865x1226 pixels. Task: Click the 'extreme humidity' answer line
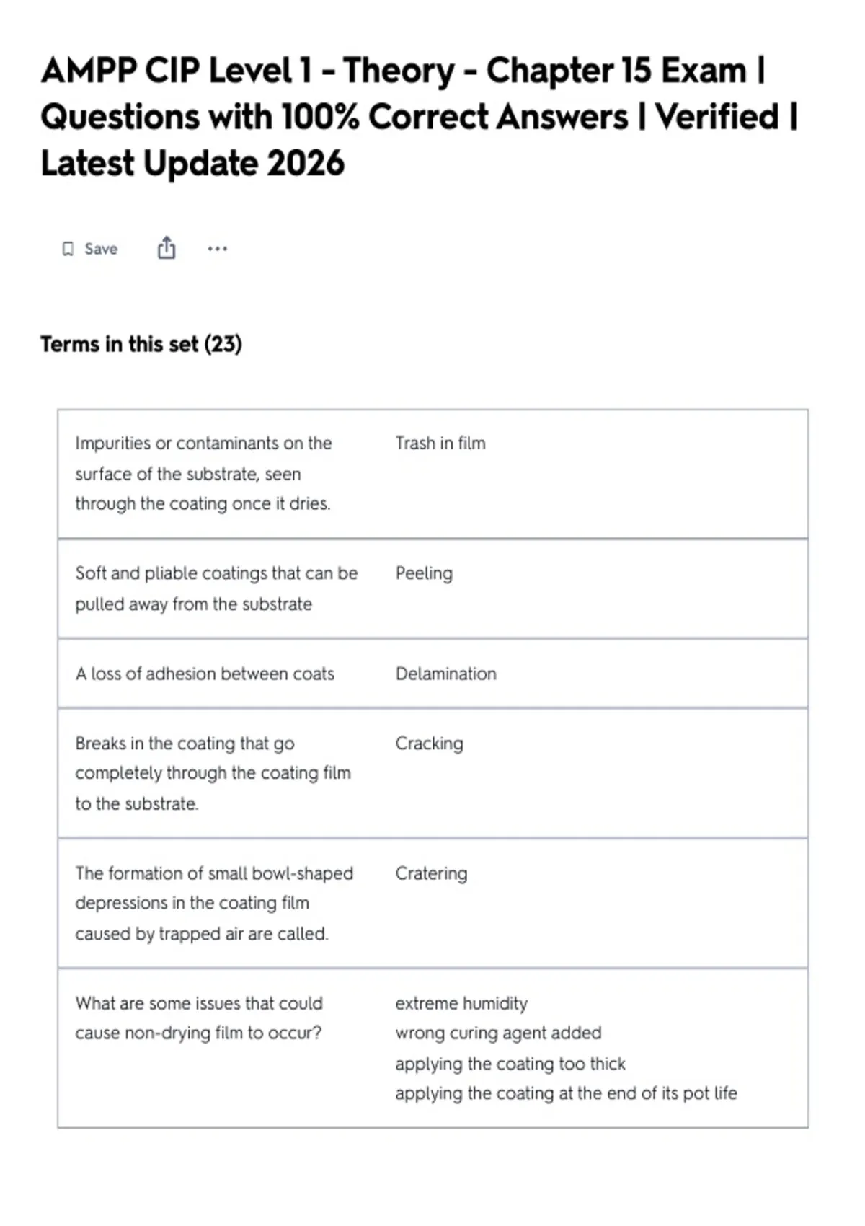coord(461,1003)
